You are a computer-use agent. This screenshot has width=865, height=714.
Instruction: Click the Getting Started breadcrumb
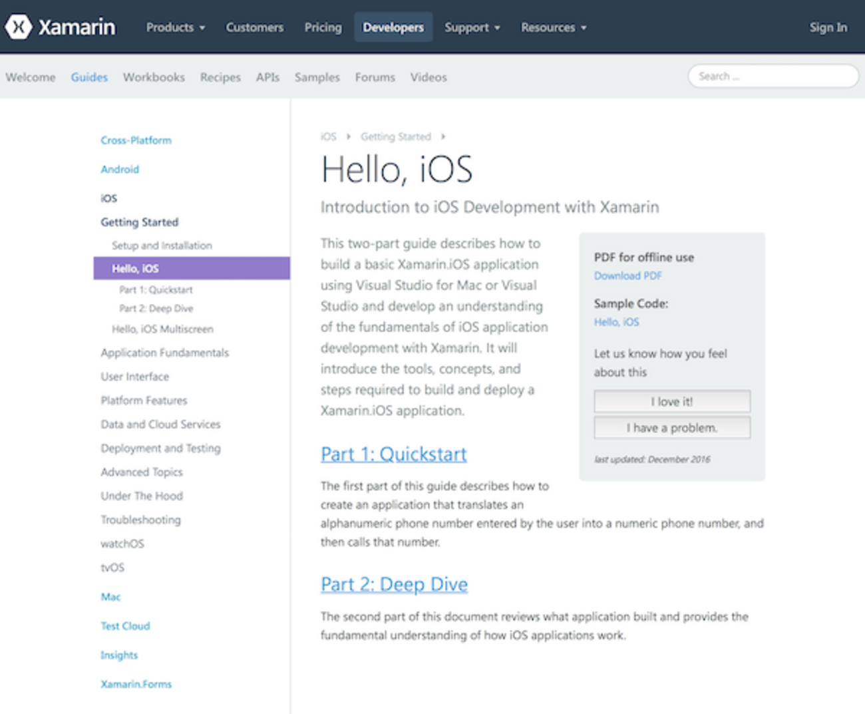[x=395, y=136]
